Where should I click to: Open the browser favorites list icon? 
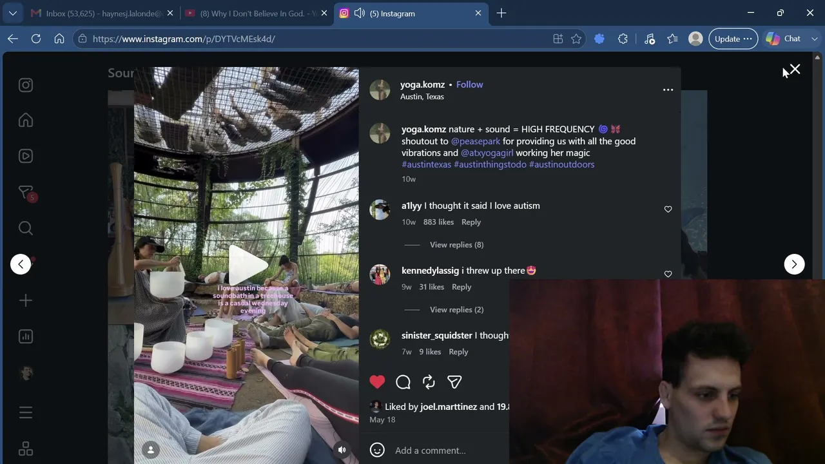(x=673, y=39)
